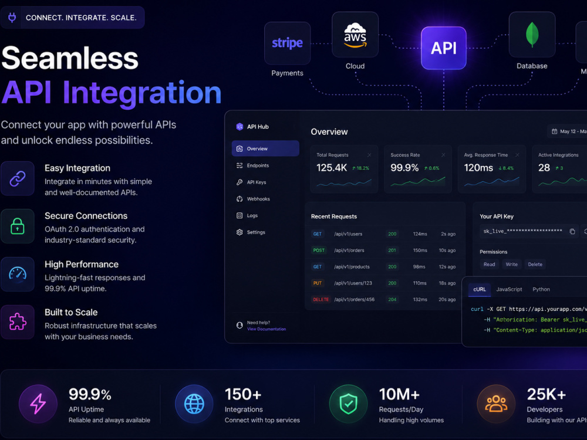This screenshot has width=587, height=440.
Task: Click the calendar icon in date range
Action: tap(555, 131)
